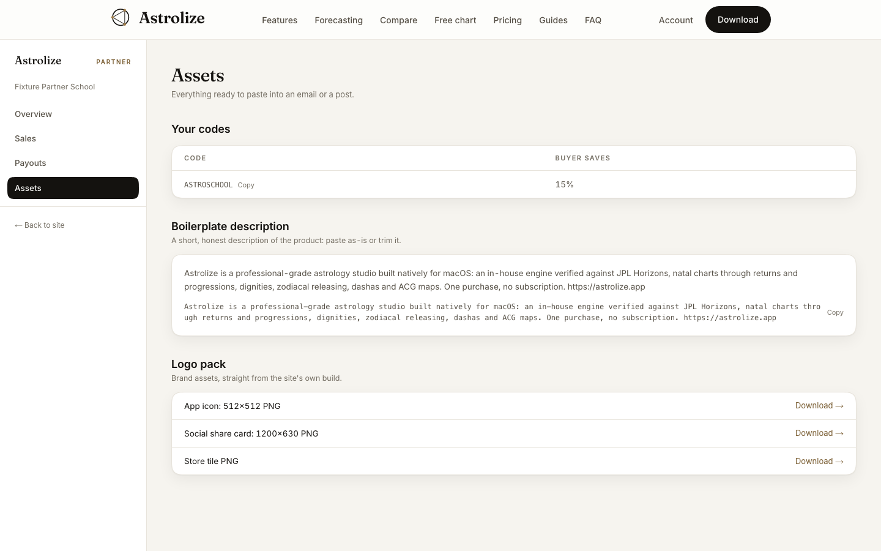This screenshot has width=881, height=551.
Task: Click the Back to site link
Action: [x=40, y=225]
